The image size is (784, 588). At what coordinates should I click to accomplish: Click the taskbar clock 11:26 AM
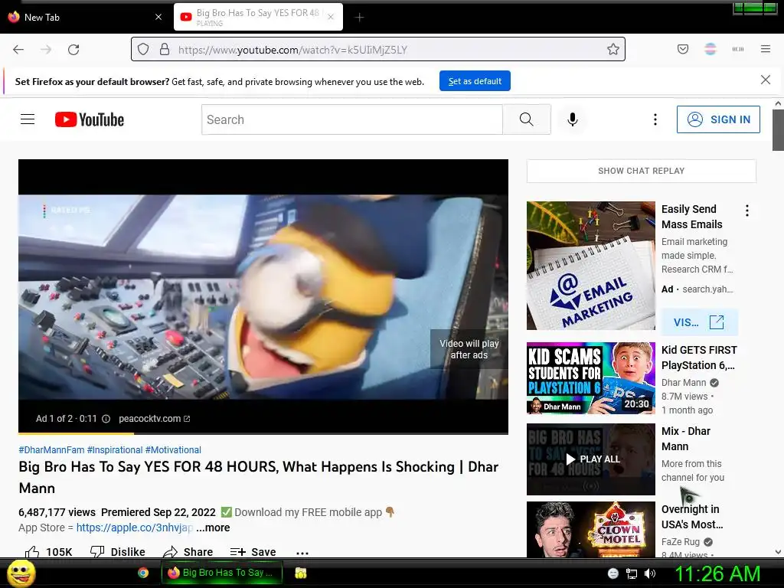tap(717, 573)
